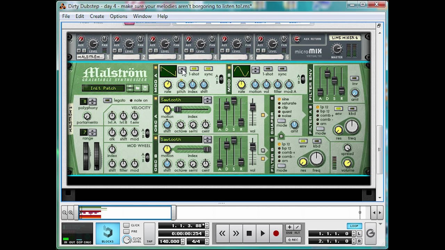Click the Mod B motion knob
The height and width of the screenshot is (250, 445).
(x=255, y=84)
